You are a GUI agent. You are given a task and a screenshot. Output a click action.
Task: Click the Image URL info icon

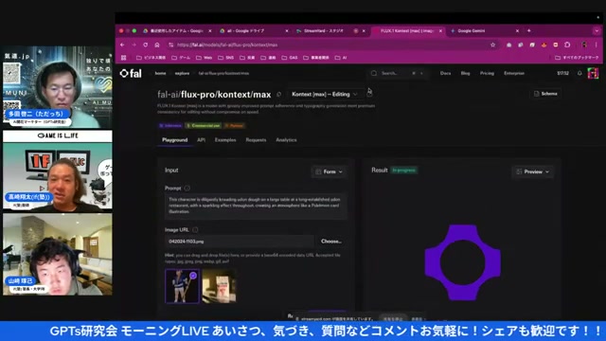point(195,229)
